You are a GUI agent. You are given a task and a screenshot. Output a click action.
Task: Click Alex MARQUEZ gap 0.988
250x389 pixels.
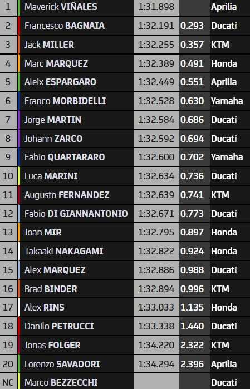pyautogui.click(x=192, y=270)
